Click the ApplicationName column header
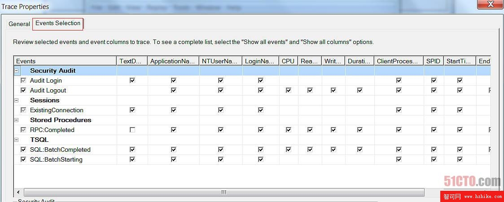 173,61
